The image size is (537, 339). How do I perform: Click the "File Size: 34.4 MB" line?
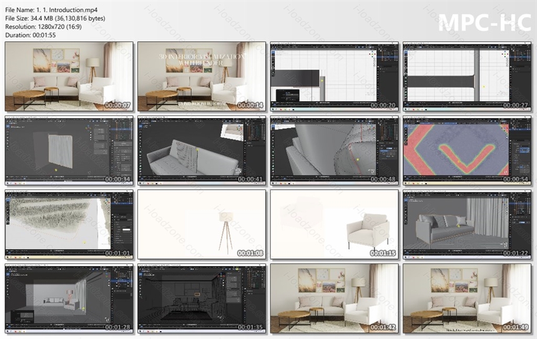(55, 19)
